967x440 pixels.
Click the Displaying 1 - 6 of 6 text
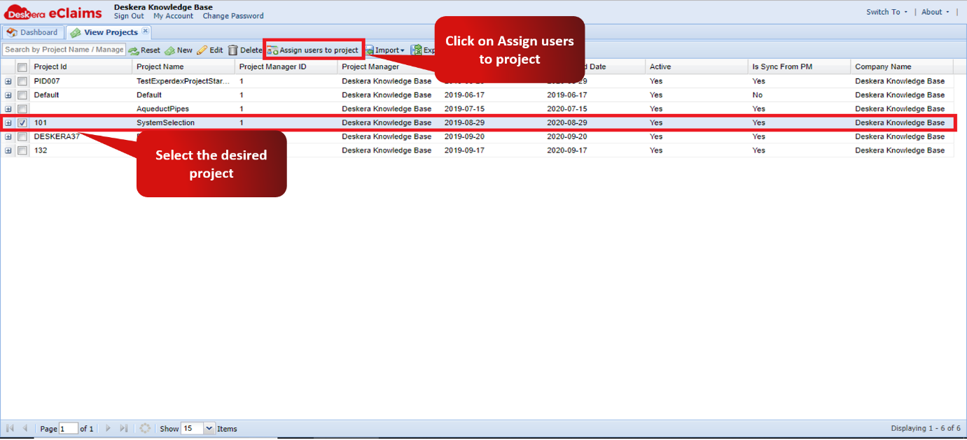(926, 428)
